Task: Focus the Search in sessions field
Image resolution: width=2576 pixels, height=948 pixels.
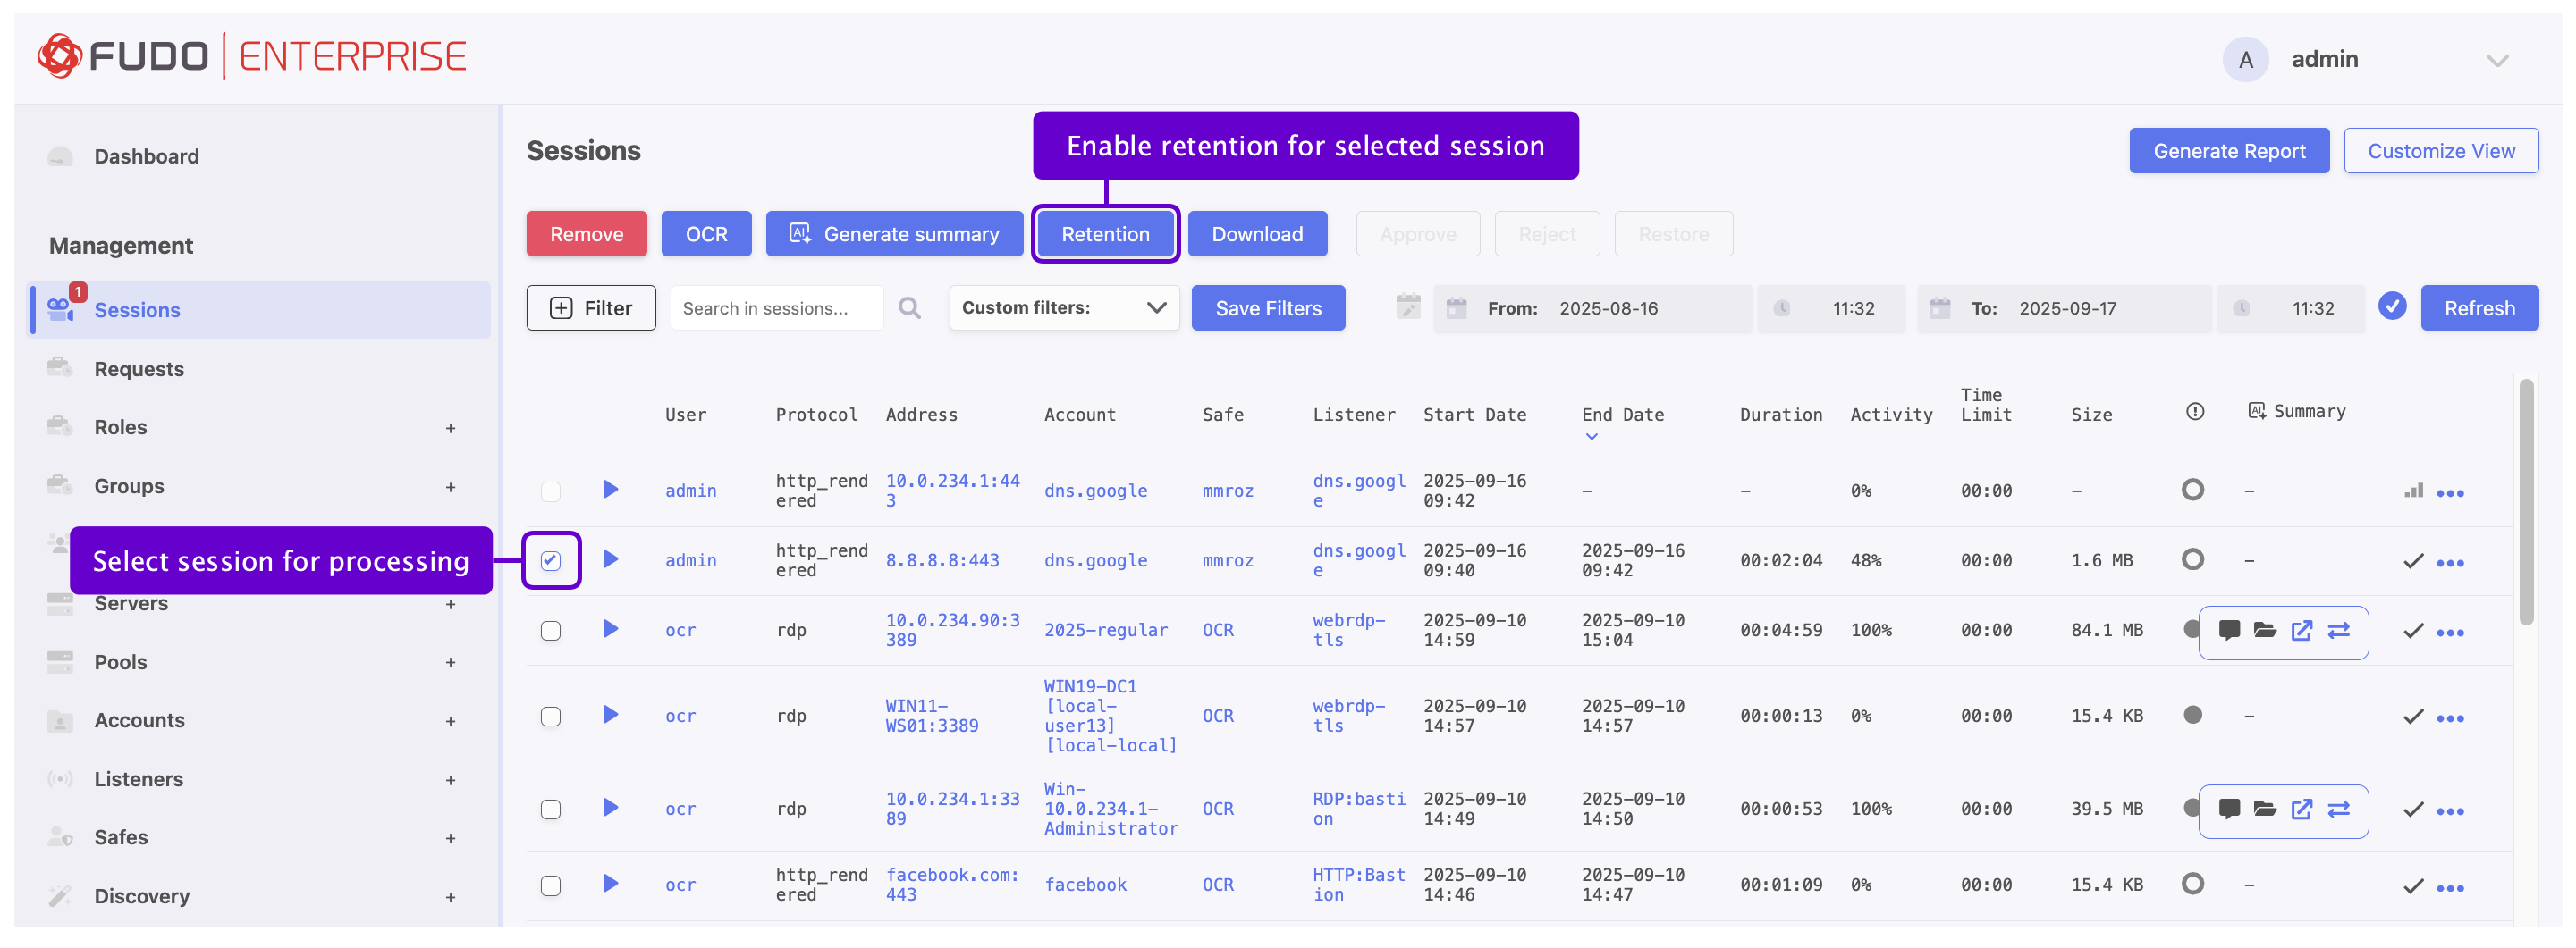Action: pos(775,308)
